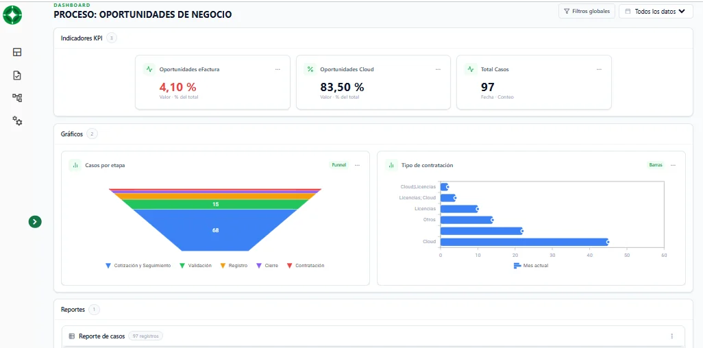Open the settings gears sidebar icon
This screenshot has width=703, height=348.
pyautogui.click(x=17, y=121)
